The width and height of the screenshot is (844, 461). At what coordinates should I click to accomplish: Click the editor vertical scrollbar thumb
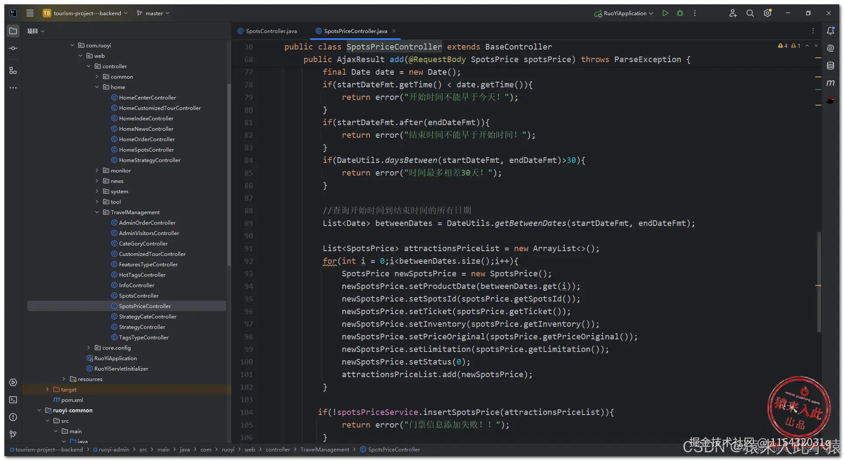pos(819,282)
